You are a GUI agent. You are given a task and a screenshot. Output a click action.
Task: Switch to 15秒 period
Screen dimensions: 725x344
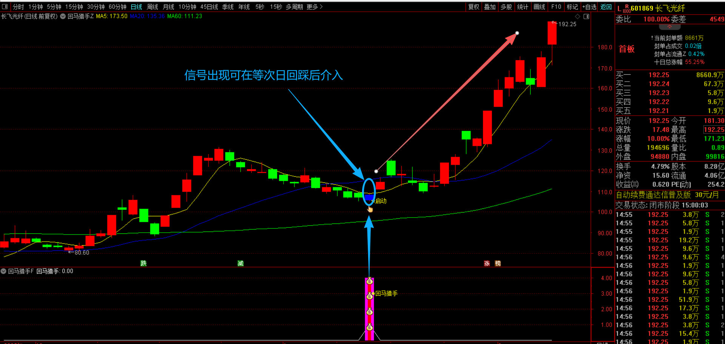click(x=276, y=7)
